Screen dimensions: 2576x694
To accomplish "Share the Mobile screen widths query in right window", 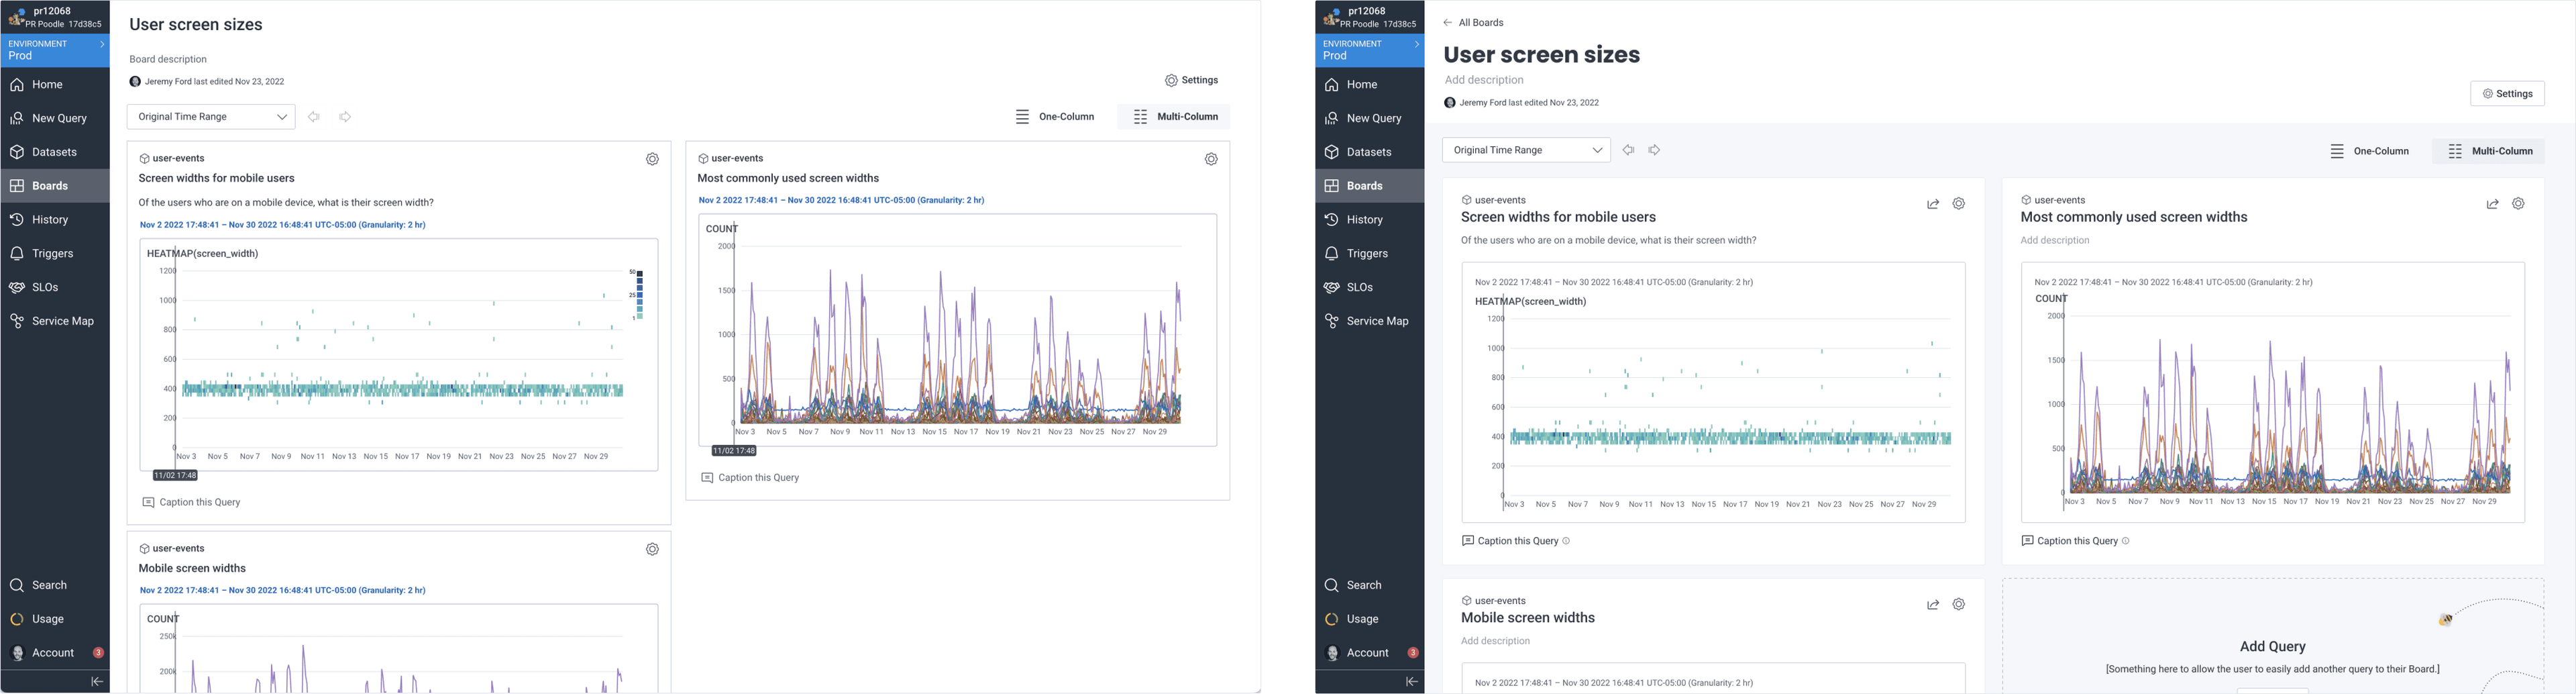I will (x=1932, y=605).
